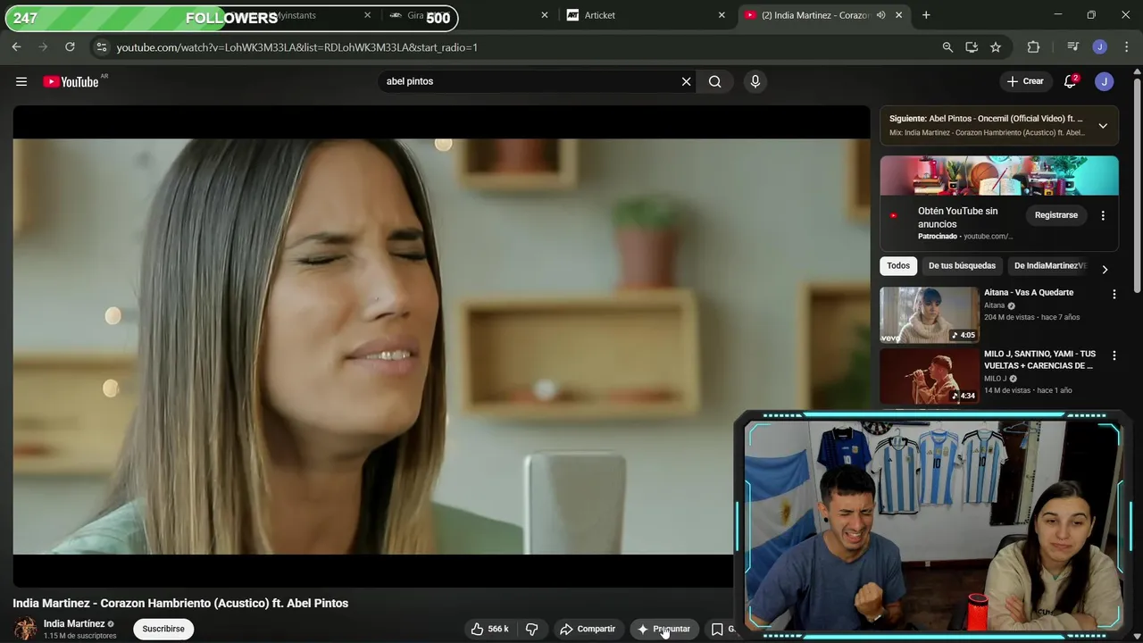This screenshot has height=643, width=1143.
Task: Bookmark this page with the star
Action: pos(996,47)
